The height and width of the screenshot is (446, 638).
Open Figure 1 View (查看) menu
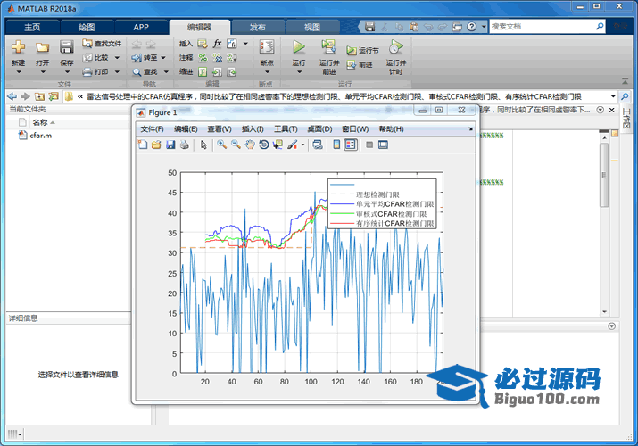[x=220, y=128]
